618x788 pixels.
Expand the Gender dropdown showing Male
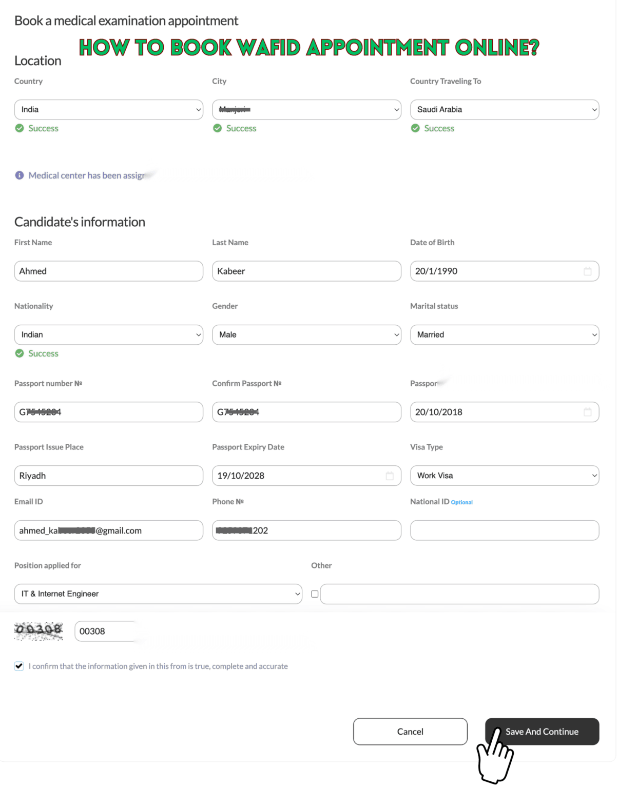coord(306,334)
